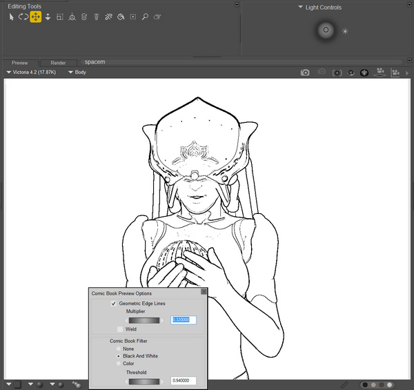The width and height of the screenshot is (414, 390).
Task: Click the Multiplier slider bar
Action: pos(144,320)
